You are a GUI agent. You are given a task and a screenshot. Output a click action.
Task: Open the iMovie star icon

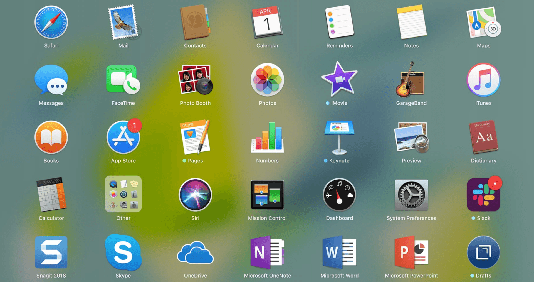pyautogui.click(x=339, y=80)
